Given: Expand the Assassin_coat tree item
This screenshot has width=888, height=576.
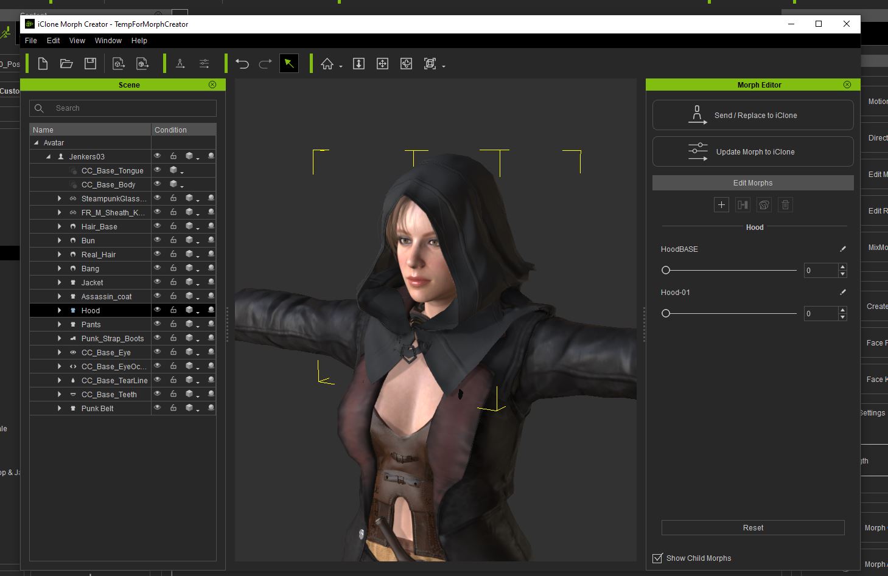Looking at the screenshot, I should point(59,296).
